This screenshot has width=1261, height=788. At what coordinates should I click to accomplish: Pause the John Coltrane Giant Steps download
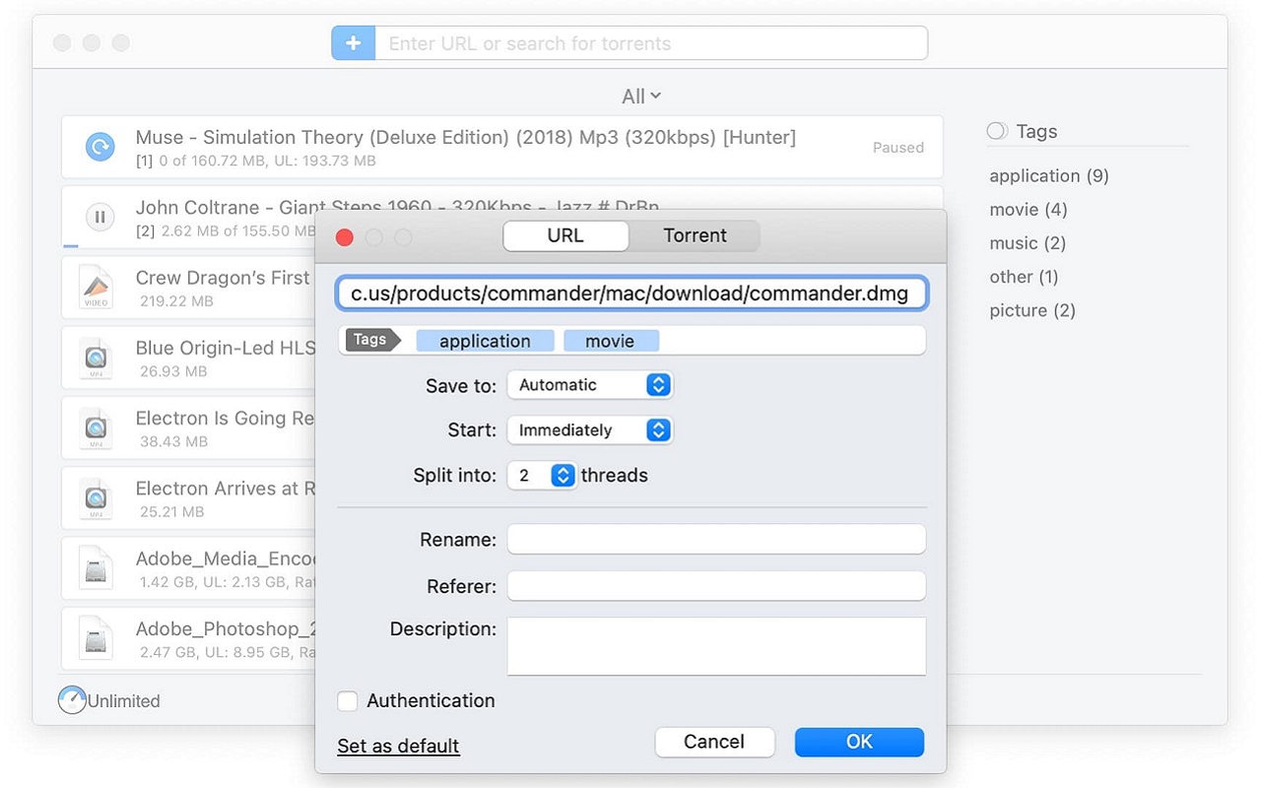100,217
